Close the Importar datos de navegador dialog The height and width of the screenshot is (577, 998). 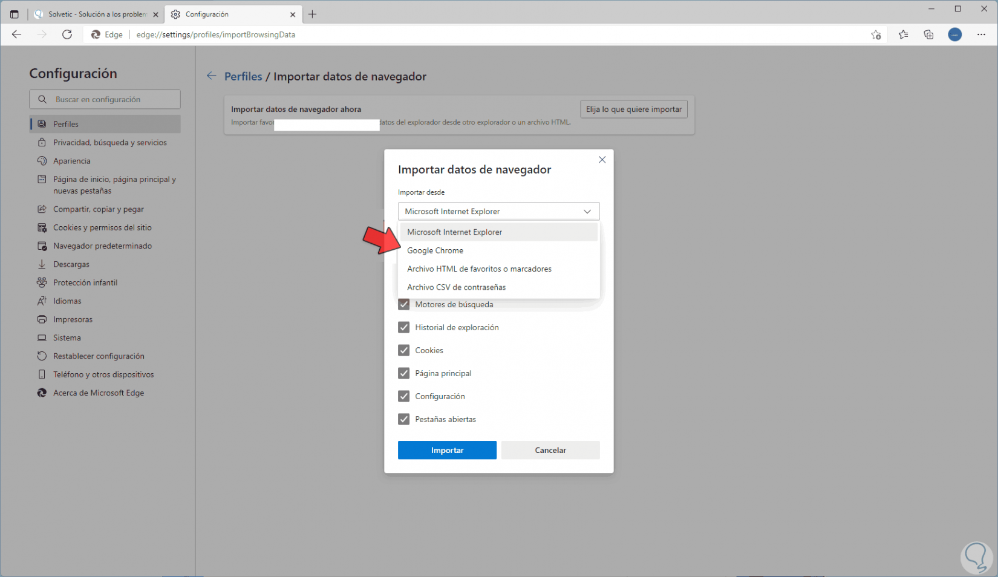(x=602, y=160)
